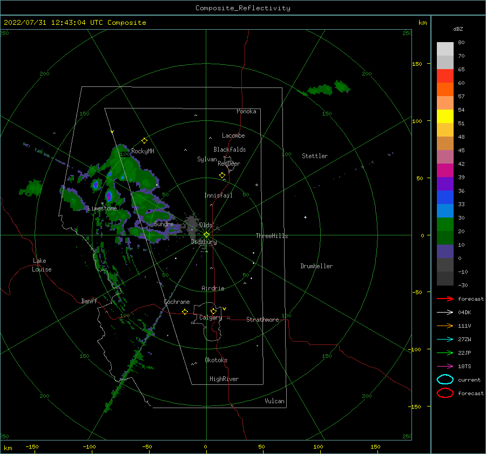The height and width of the screenshot is (454, 486).
Task: Click the Calgary city label
Action: [211, 317]
